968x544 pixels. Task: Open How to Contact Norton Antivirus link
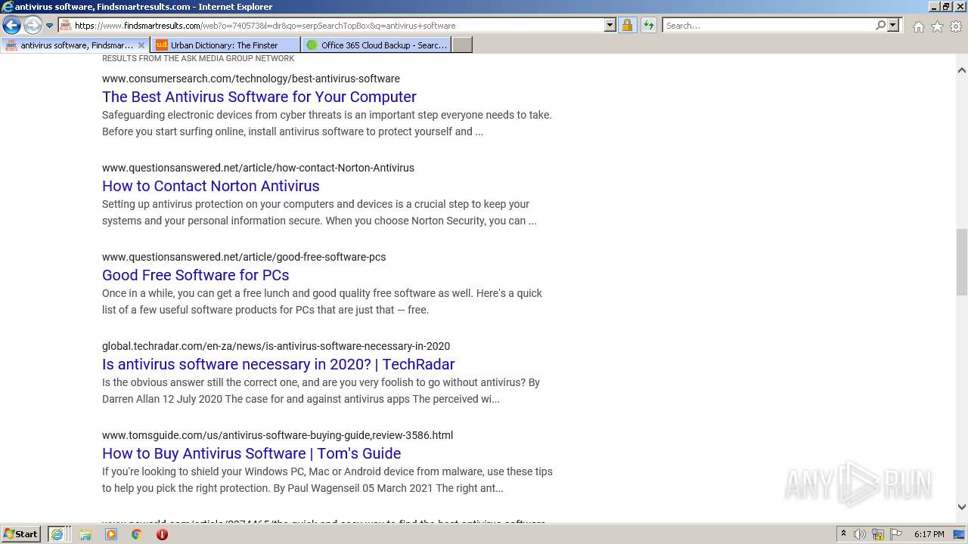[211, 186]
